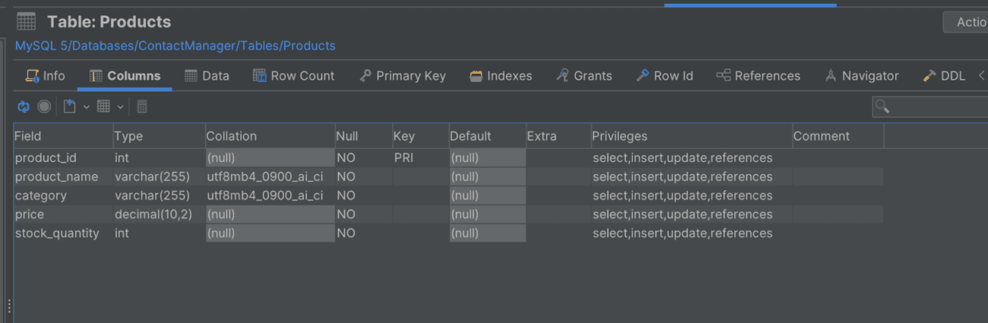Open the References tab
This screenshot has height=323, width=988.
758,76
